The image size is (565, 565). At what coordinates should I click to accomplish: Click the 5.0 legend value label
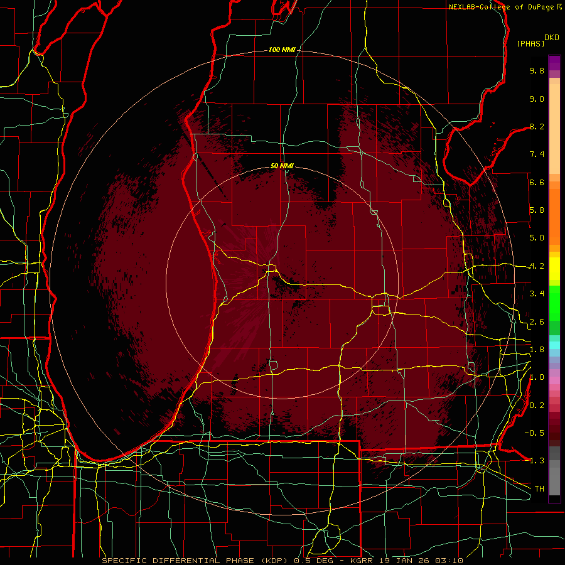click(537, 238)
